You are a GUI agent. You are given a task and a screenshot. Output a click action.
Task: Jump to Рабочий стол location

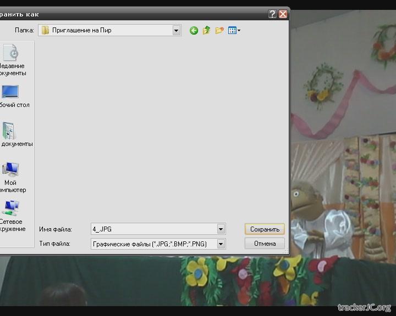point(12,95)
